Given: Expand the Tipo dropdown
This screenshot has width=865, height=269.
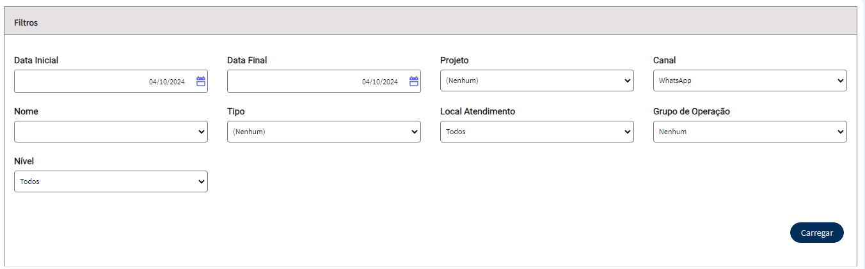Looking at the screenshot, I should (x=324, y=132).
